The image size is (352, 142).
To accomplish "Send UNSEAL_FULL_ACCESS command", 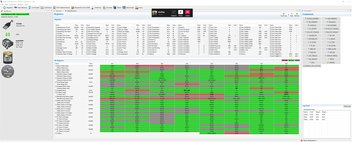I will (312, 66).
